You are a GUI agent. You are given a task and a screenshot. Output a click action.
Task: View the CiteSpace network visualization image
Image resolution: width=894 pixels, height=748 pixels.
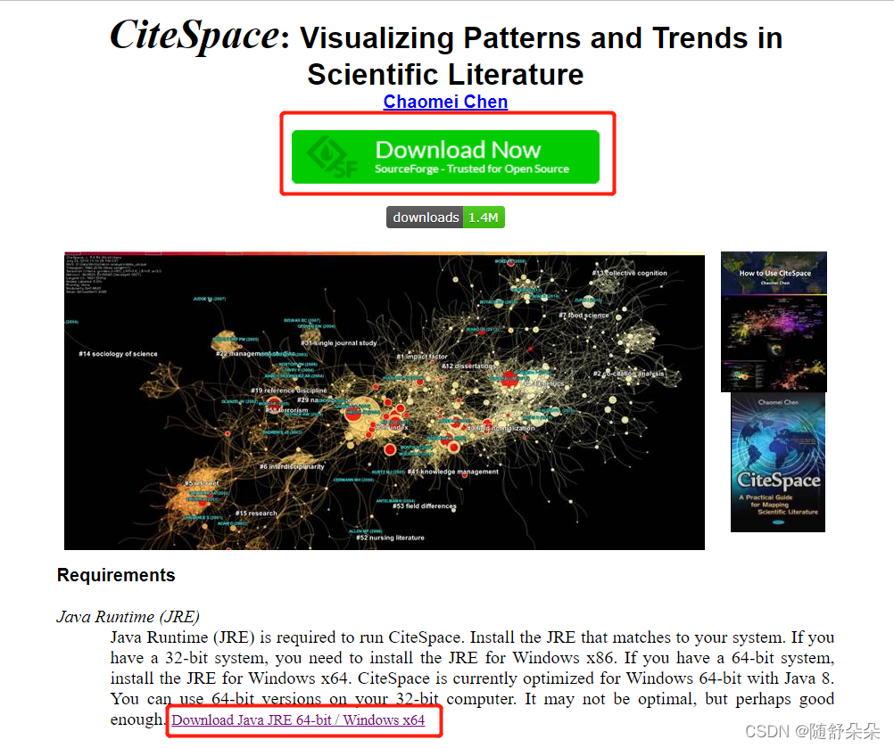tap(385, 401)
